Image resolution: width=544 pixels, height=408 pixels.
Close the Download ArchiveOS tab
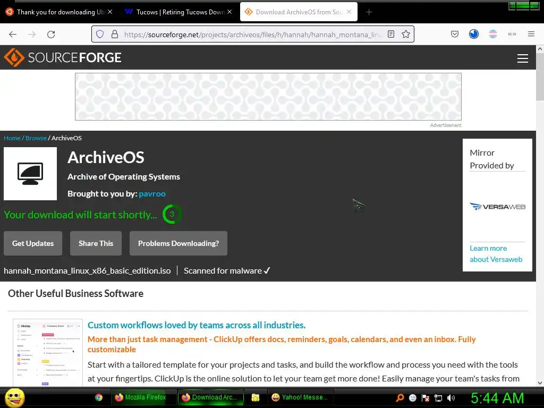coord(349,12)
